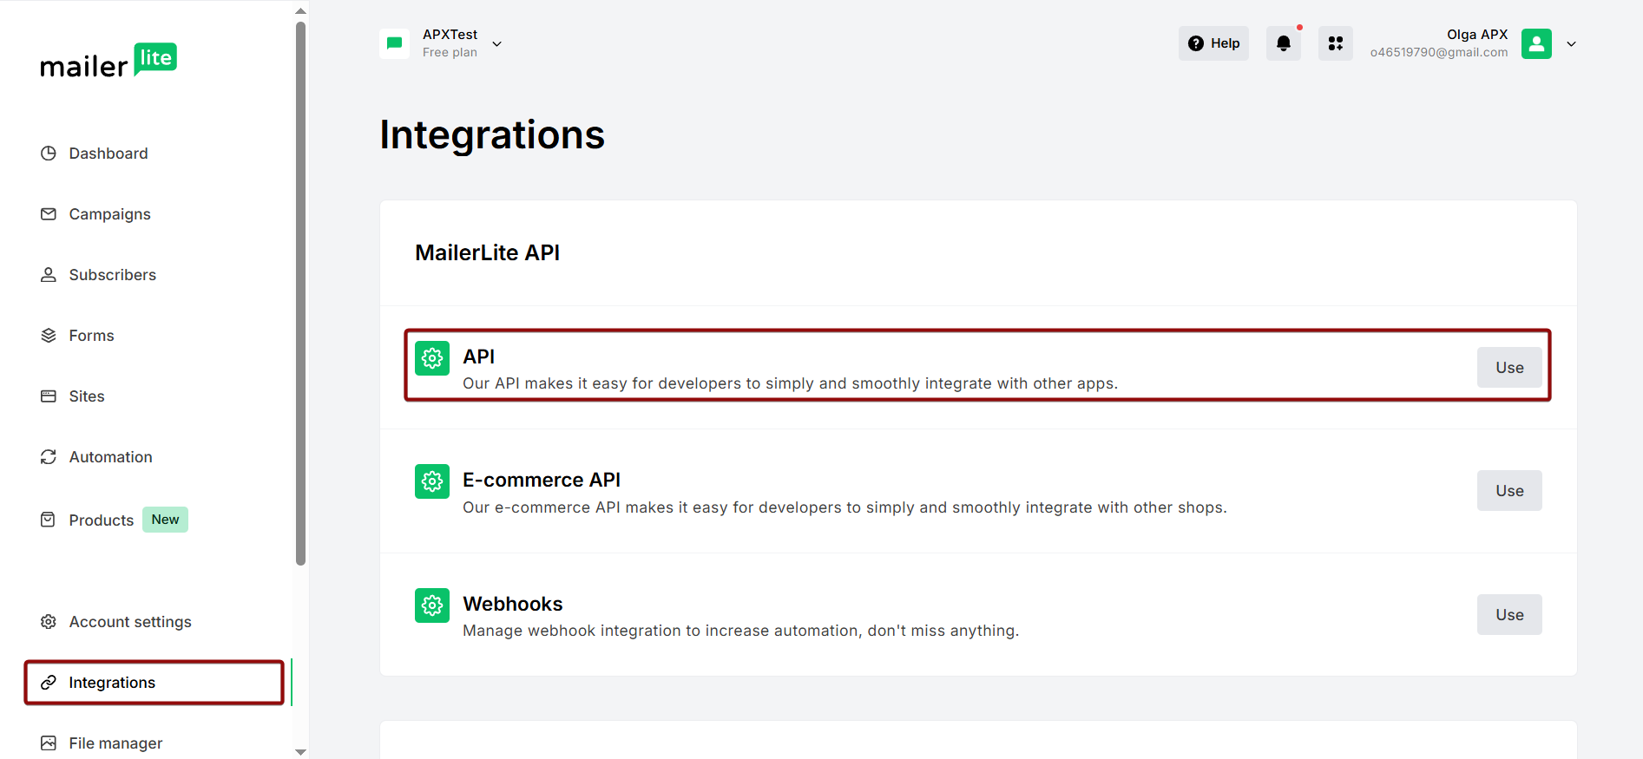Click the E-commerce API gear icon

(x=432, y=481)
